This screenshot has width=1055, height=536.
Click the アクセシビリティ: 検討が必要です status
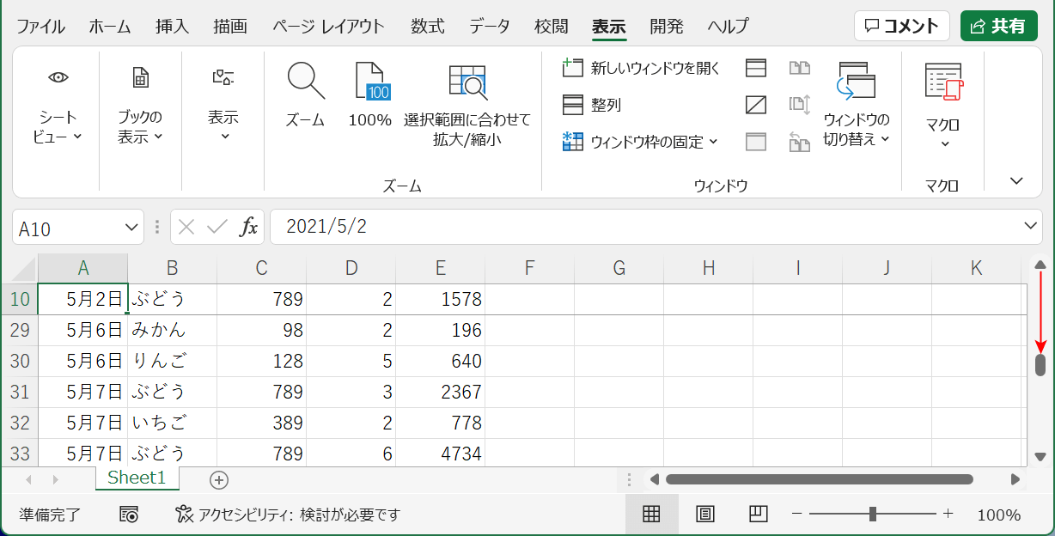click(x=288, y=515)
